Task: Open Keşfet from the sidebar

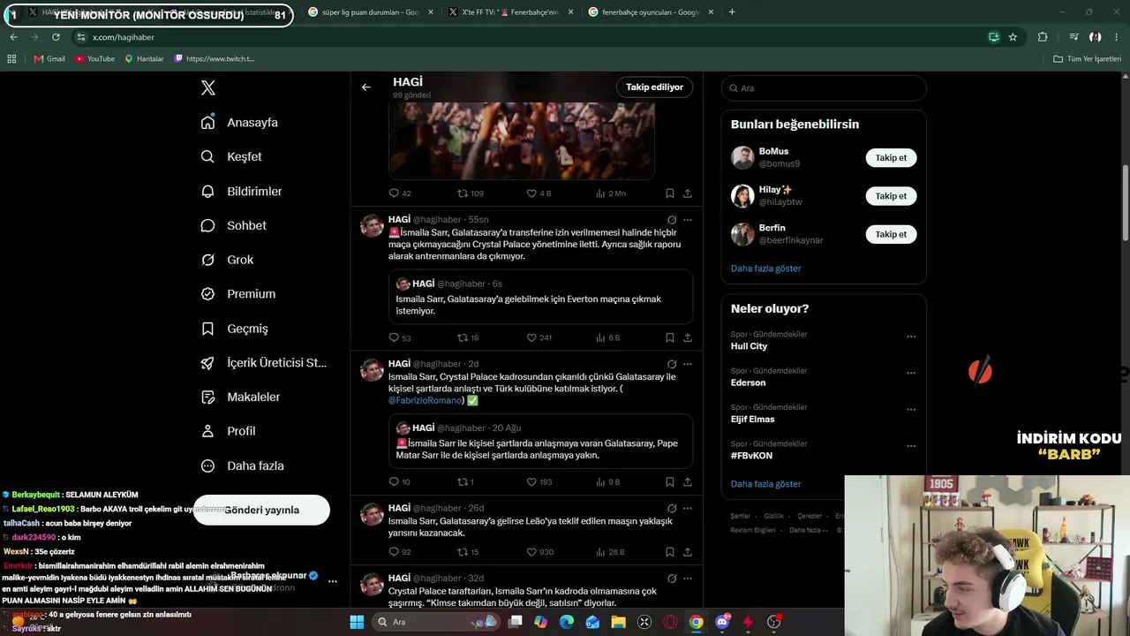Action: click(232, 156)
